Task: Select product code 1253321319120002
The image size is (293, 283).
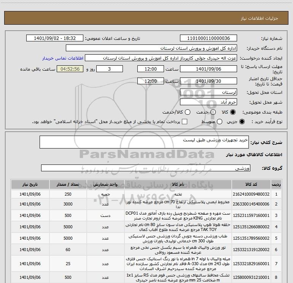Action: 251,250
